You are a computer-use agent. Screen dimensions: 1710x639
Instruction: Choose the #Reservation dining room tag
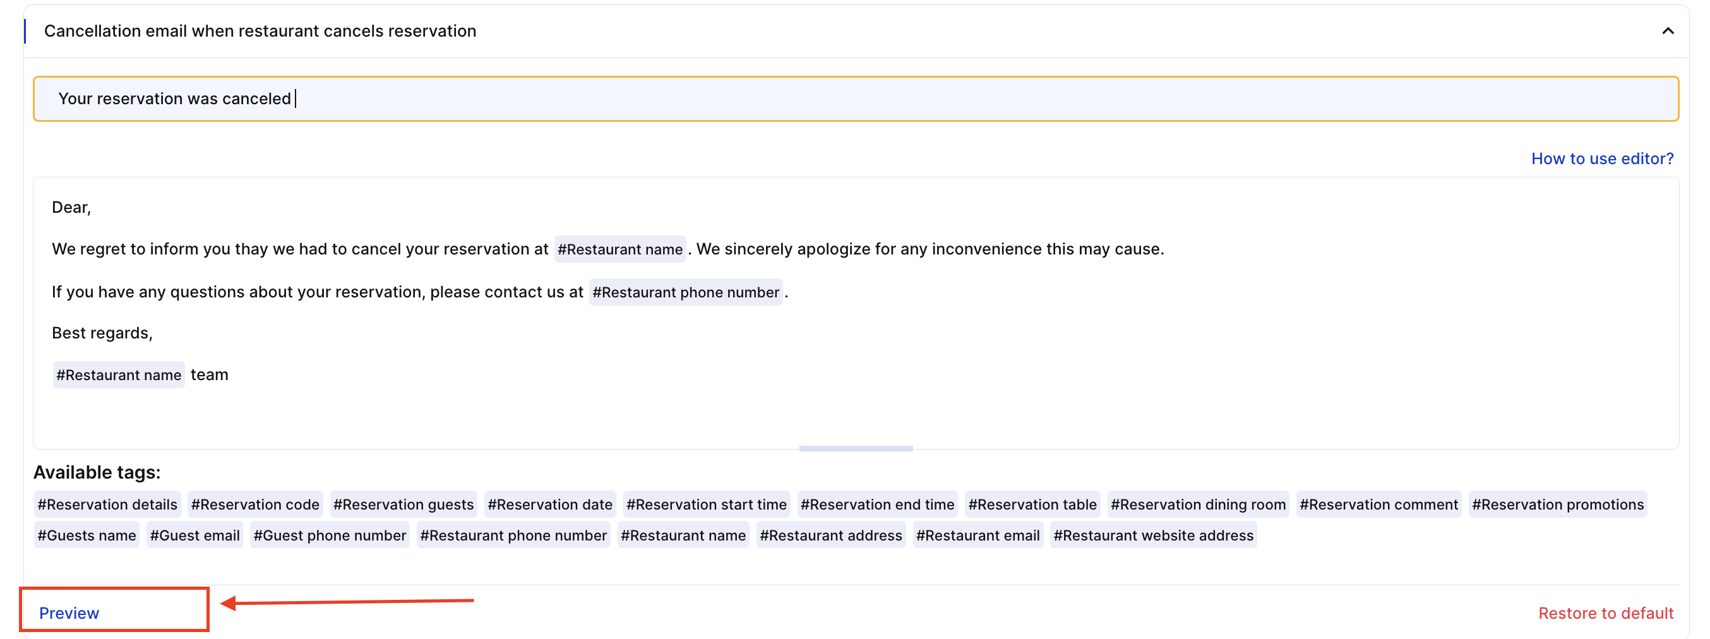[1197, 505]
